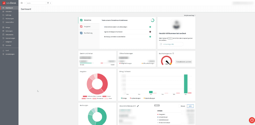Viewport: 255px width, 125px height.
Task: Navigate to Zahlungen in the sidebar
Action: tap(9, 31)
